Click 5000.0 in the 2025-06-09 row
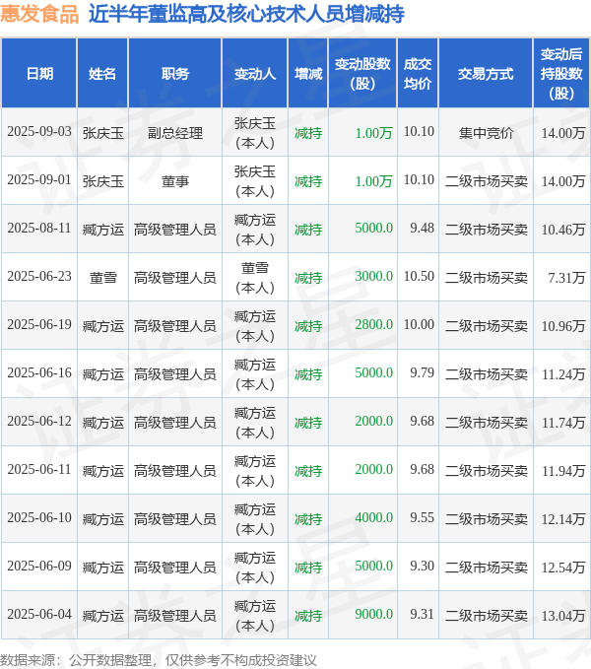 coord(373,566)
